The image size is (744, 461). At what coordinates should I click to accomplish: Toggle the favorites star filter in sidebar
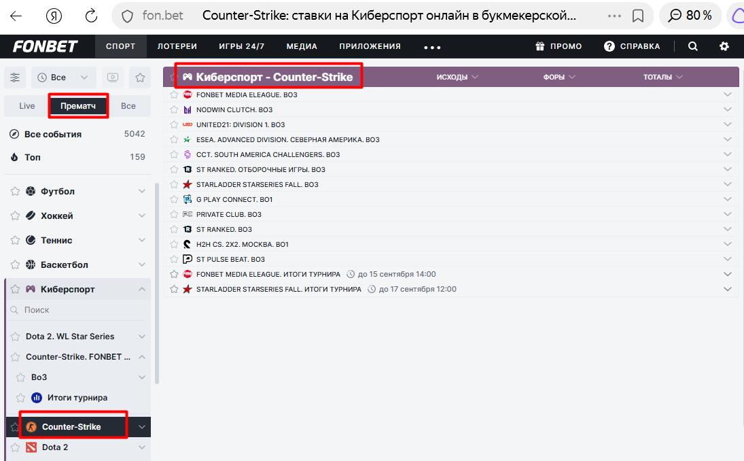click(x=140, y=78)
